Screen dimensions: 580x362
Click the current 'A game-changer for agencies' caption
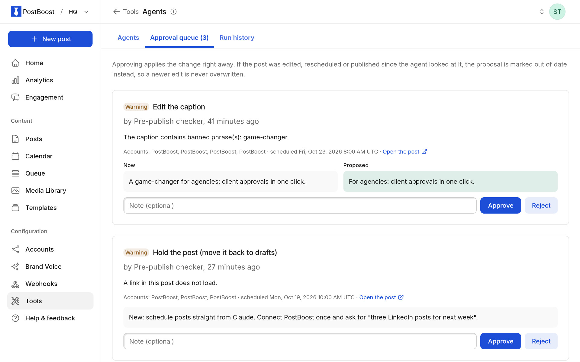point(230,181)
